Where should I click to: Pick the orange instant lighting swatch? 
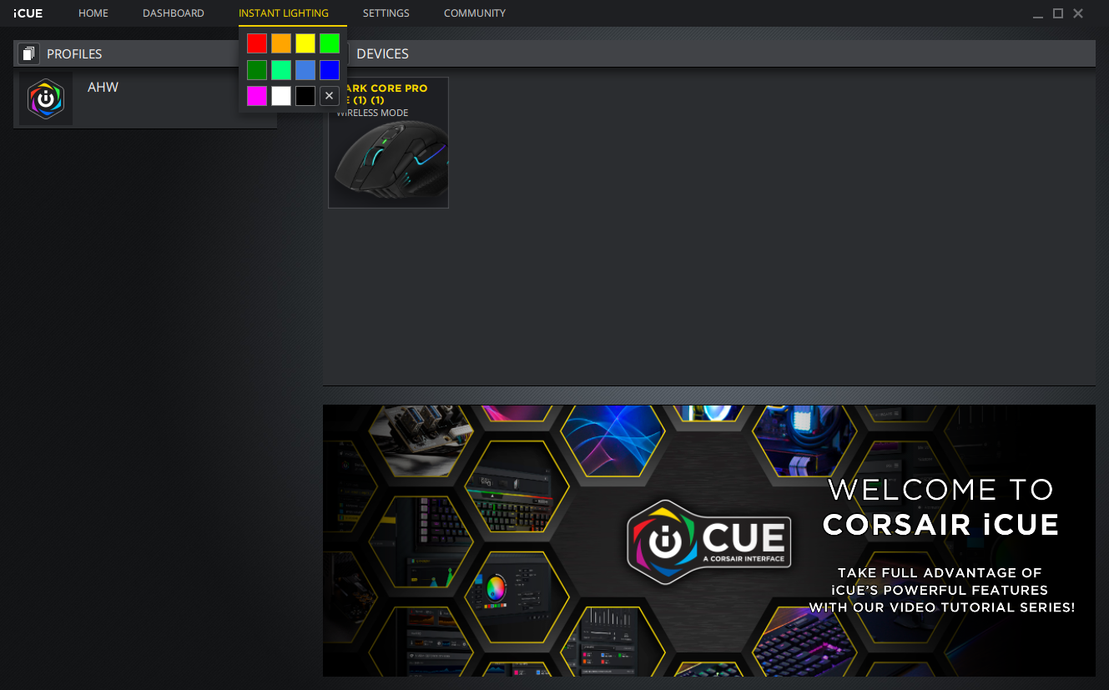[x=281, y=43]
